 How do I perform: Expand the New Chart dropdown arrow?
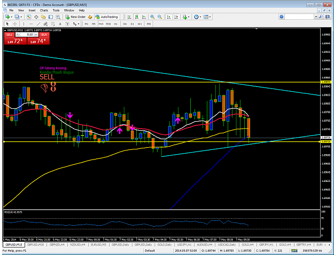click(x=12, y=17)
